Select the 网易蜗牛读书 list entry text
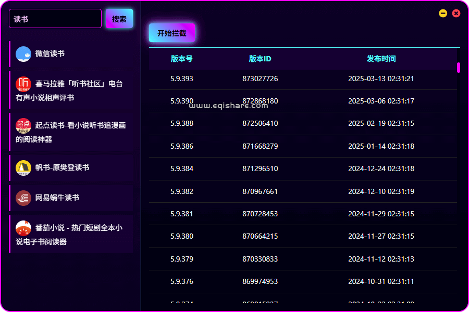The height and width of the screenshot is (312, 469). 57,198
